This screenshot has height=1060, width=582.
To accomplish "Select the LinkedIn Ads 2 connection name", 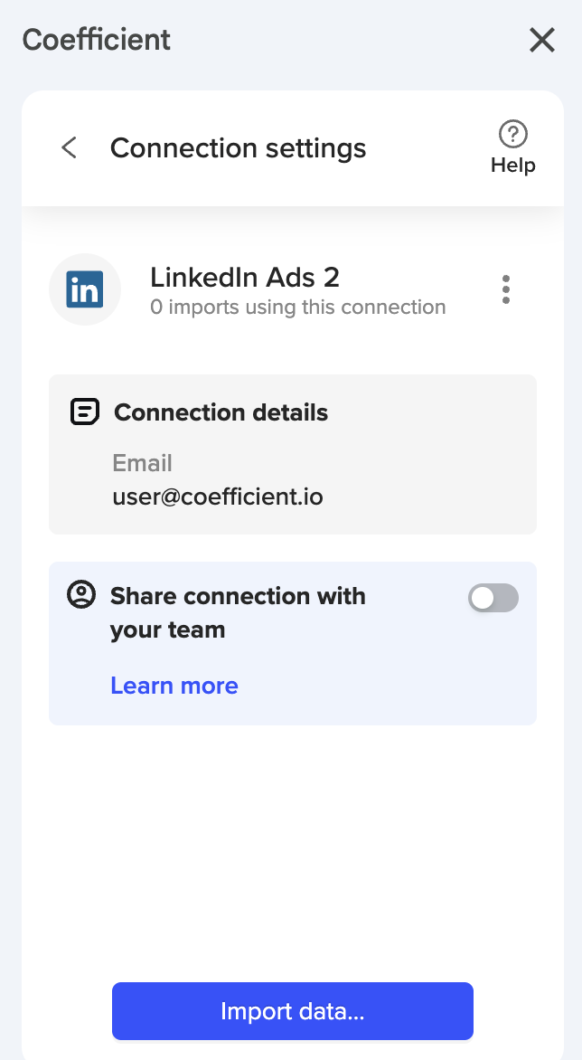I will (x=245, y=277).
